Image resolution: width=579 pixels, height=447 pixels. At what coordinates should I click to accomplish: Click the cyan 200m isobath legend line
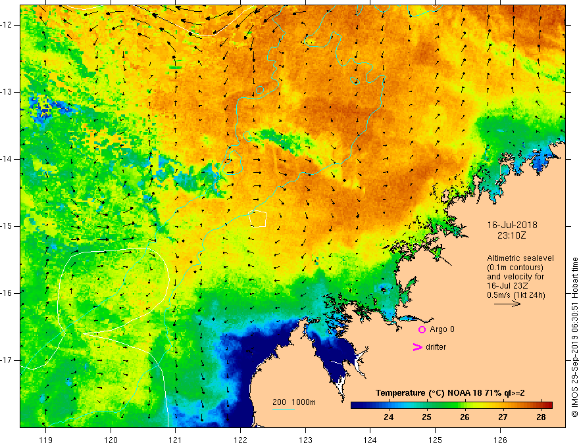click(283, 409)
